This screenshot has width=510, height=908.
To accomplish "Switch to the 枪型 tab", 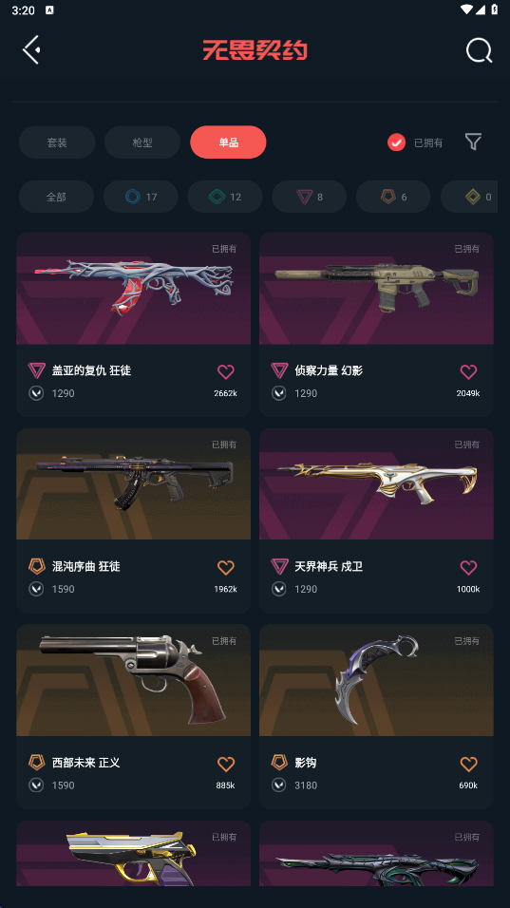I will [x=142, y=142].
